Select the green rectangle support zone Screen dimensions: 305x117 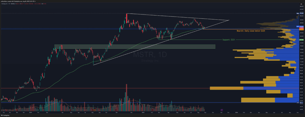tap(135, 47)
